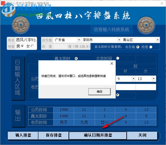Click the application icon in title bar

click(3, 3)
